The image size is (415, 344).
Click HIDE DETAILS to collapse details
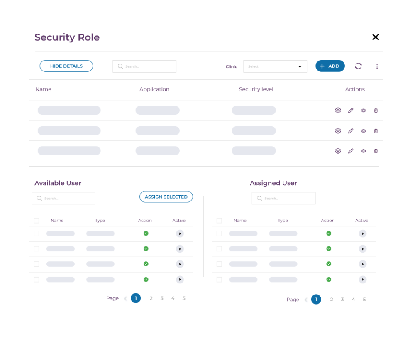tap(66, 66)
